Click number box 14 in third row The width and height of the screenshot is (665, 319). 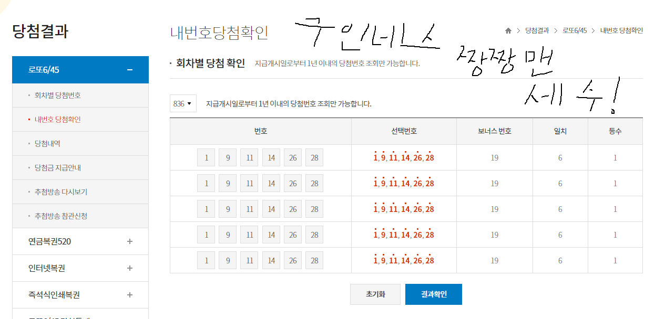coord(271,209)
